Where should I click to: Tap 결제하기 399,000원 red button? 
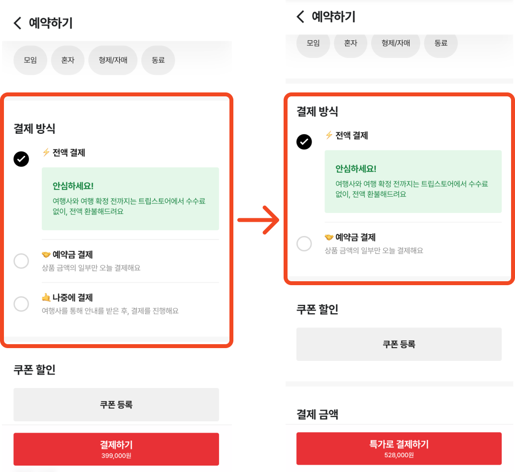coord(116,449)
